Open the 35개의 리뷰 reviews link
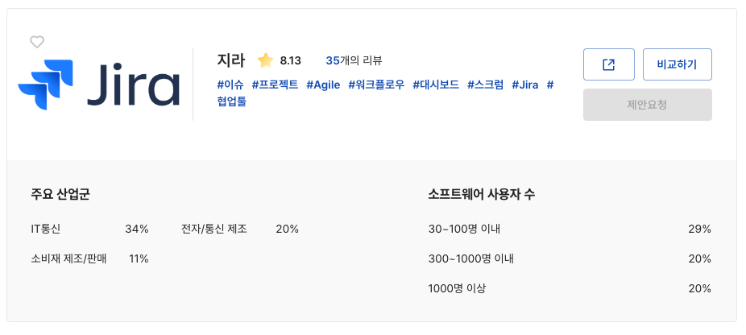 click(x=354, y=60)
